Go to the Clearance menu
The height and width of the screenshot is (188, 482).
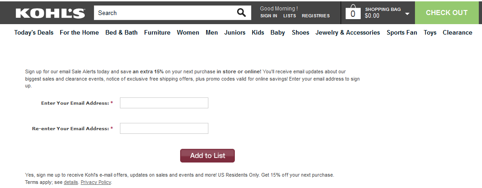point(457,32)
